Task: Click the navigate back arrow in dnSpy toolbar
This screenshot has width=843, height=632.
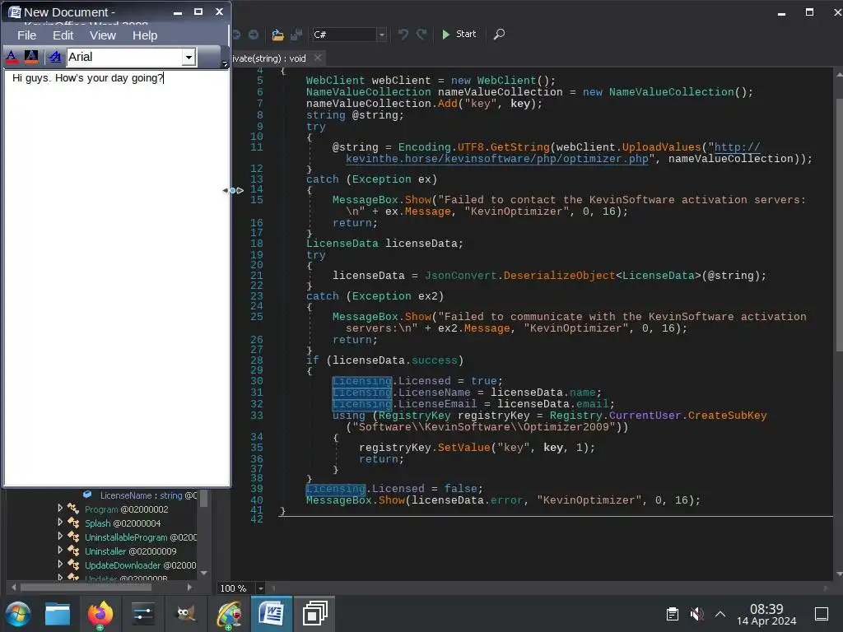Action: coord(236,35)
